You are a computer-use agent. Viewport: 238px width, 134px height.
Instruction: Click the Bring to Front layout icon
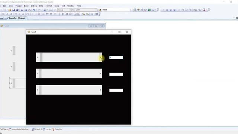pos(83,14)
